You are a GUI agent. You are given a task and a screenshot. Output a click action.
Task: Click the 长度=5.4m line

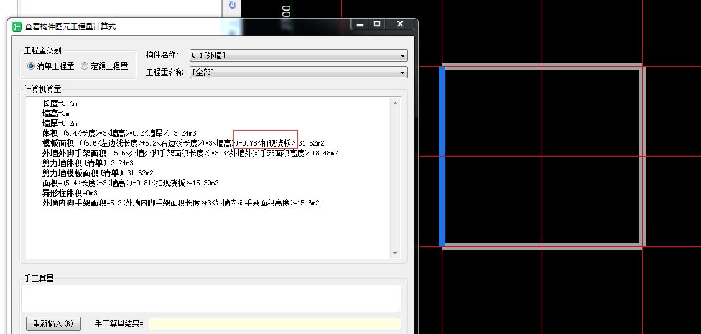pos(60,103)
